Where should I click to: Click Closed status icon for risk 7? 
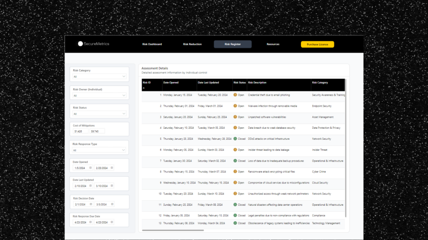point(235,161)
